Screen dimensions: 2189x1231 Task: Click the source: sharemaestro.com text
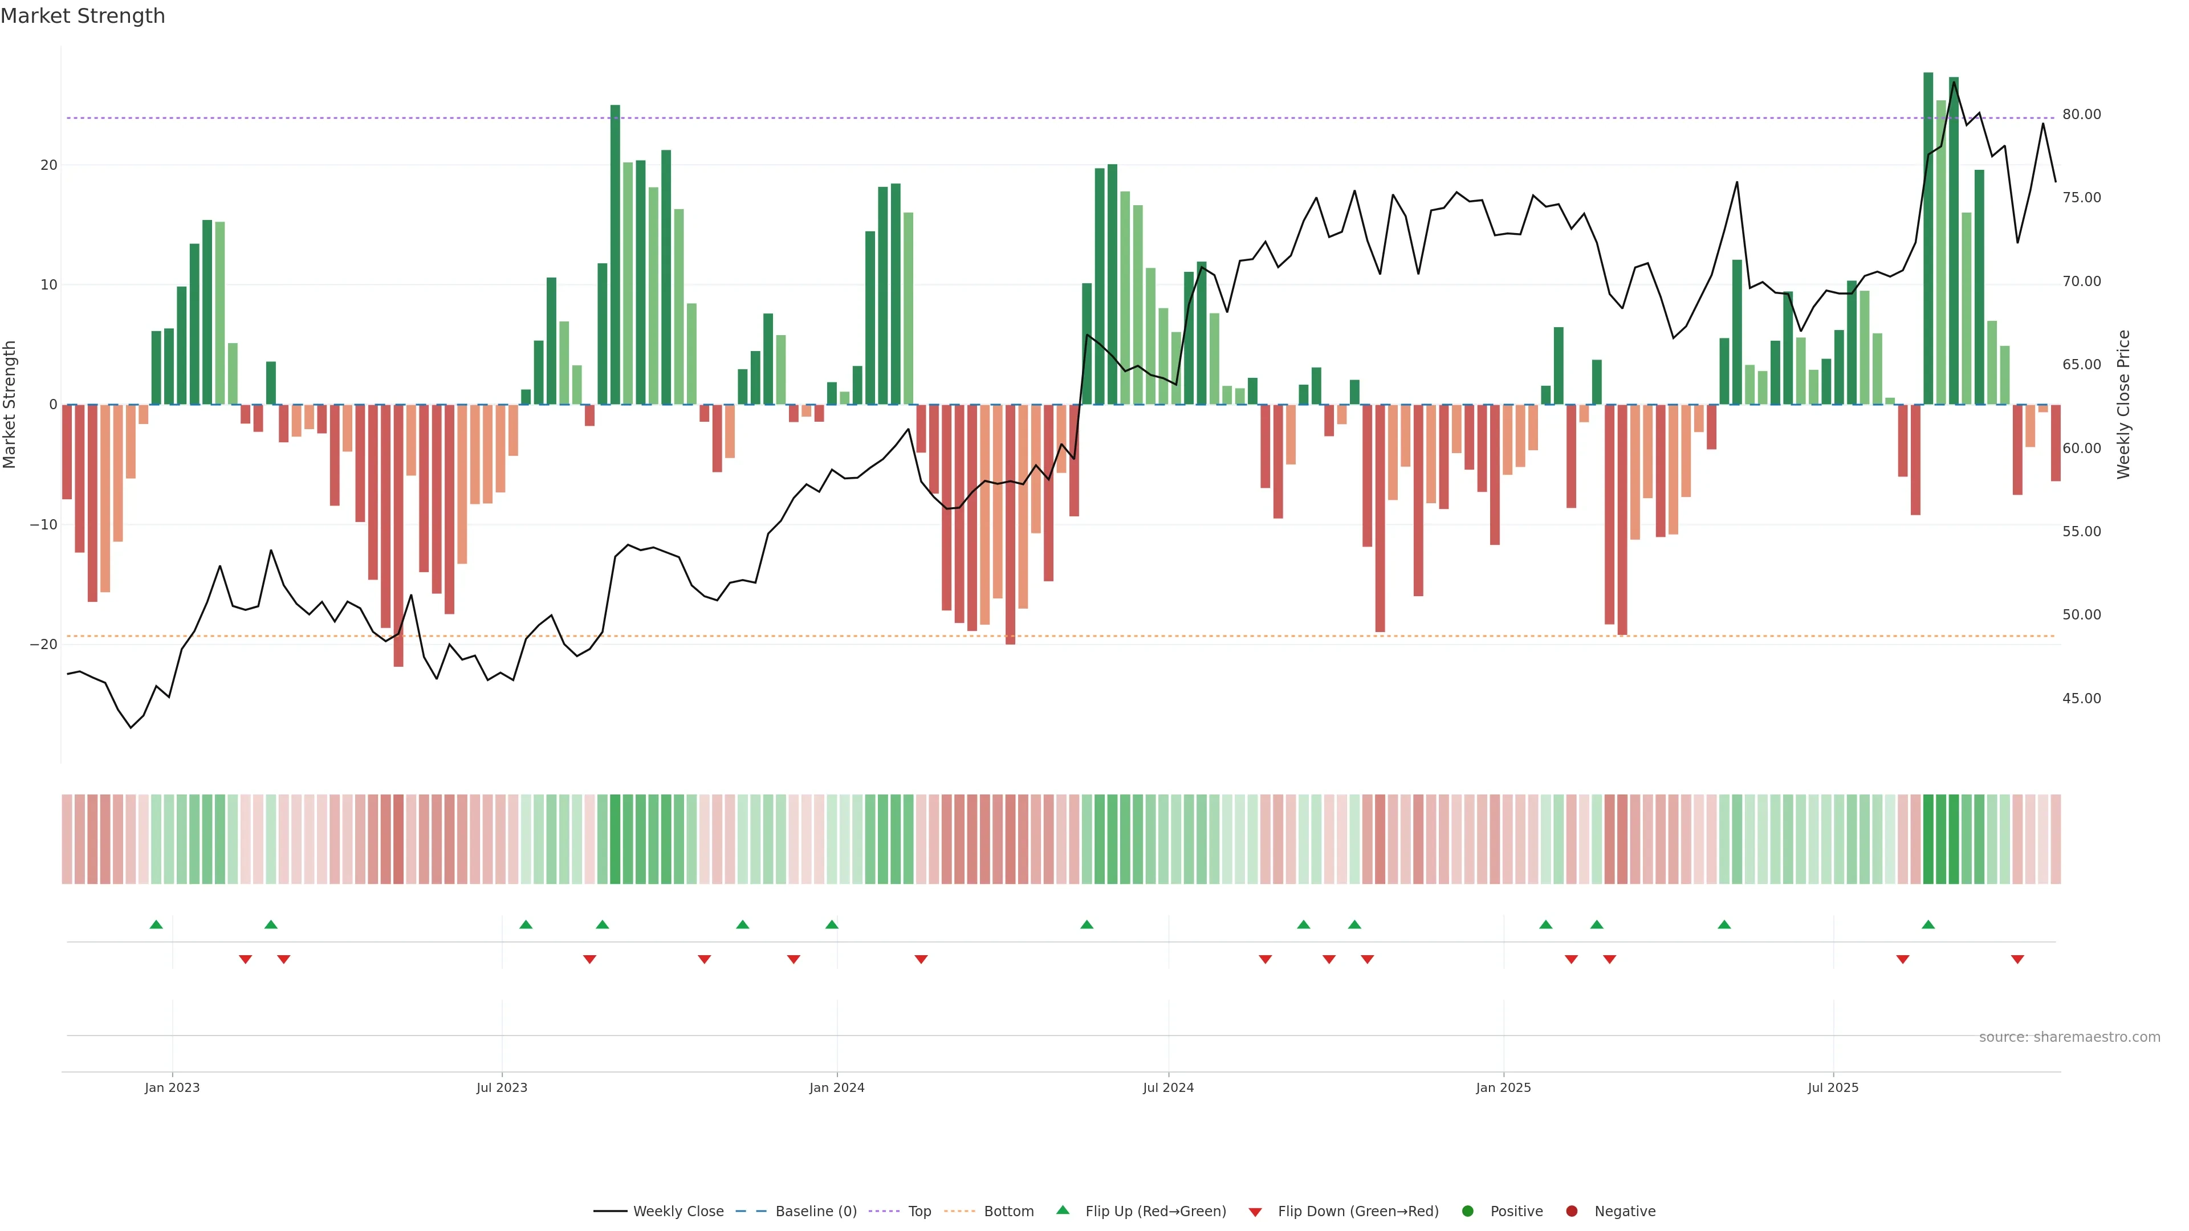click(2069, 1037)
